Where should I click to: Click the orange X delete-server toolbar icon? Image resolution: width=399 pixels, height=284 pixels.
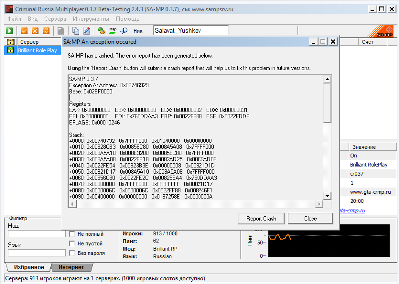click(35, 31)
